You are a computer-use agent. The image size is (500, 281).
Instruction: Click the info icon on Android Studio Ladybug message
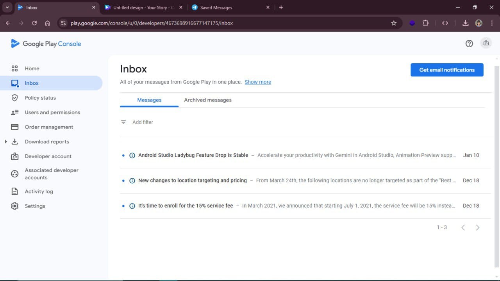(132, 155)
